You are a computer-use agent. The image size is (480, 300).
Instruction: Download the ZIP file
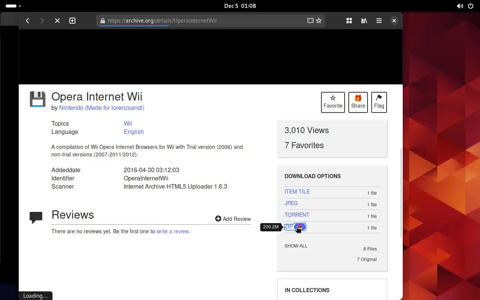coord(295,227)
